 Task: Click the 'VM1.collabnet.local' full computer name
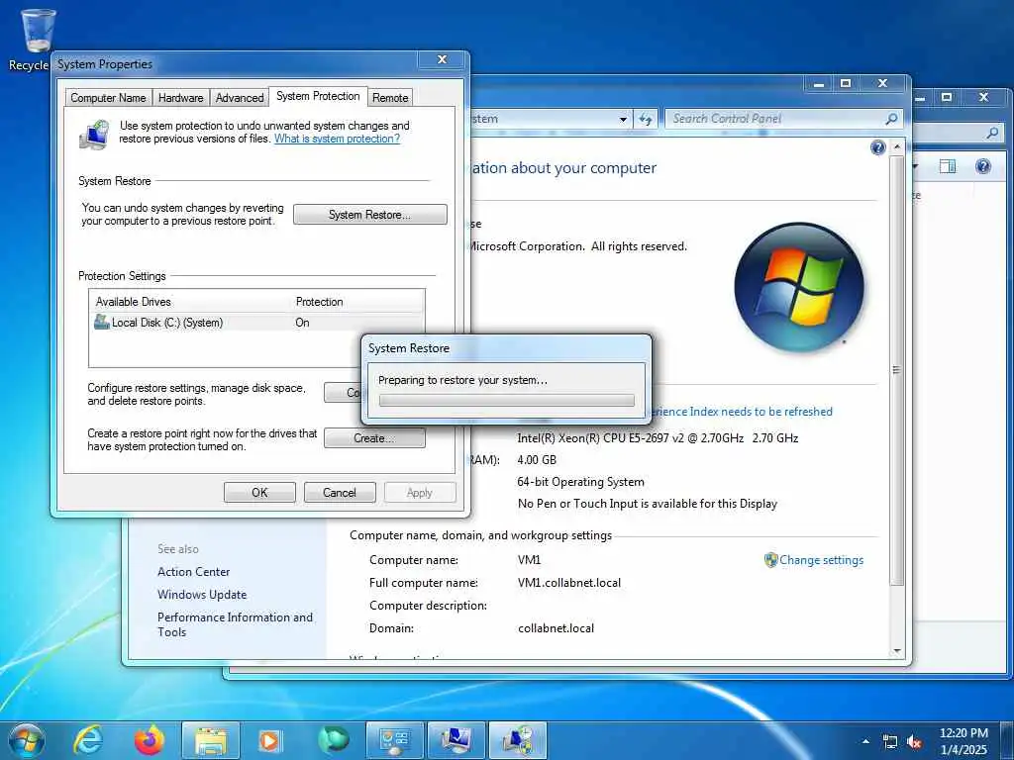pos(569,583)
